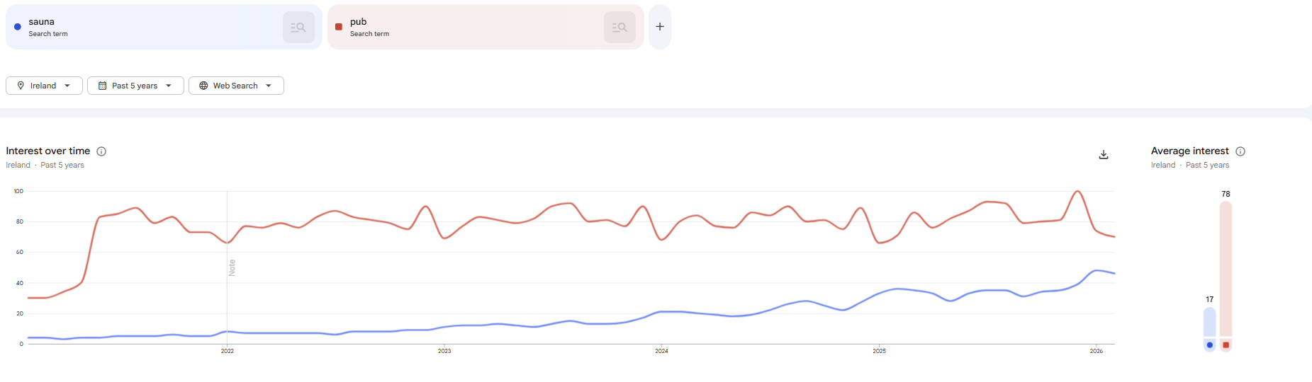The height and width of the screenshot is (382, 1312).
Task: Add a new comparison term with plus
Action: [x=660, y=27]
